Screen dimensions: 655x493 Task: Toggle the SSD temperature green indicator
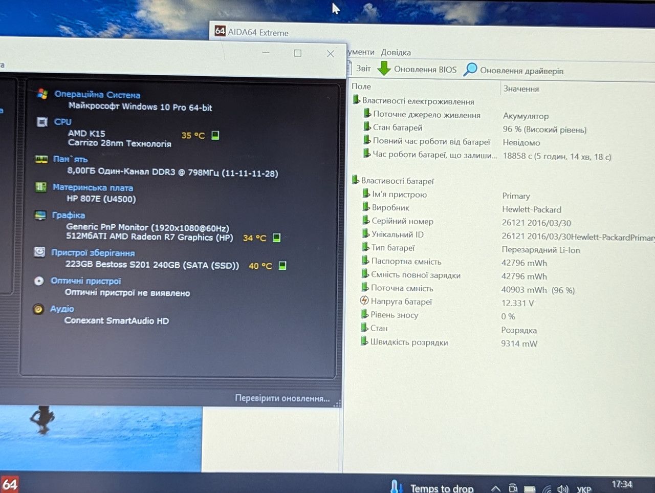tap(282, 265)
